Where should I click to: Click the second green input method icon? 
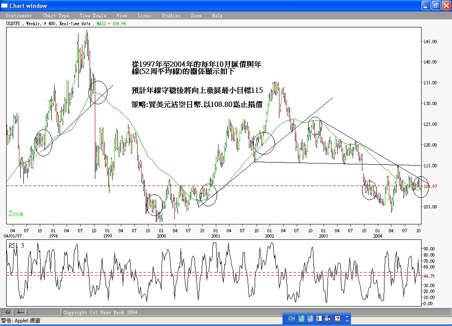pyautogui.click(x=310, y=318)
